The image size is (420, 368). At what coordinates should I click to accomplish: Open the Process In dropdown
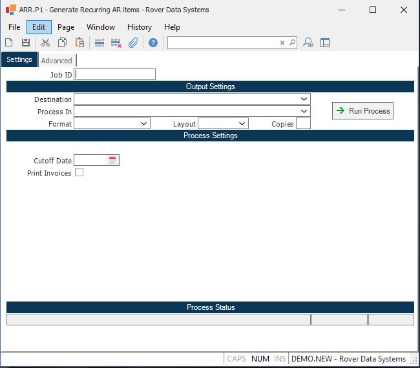(304, 112)
